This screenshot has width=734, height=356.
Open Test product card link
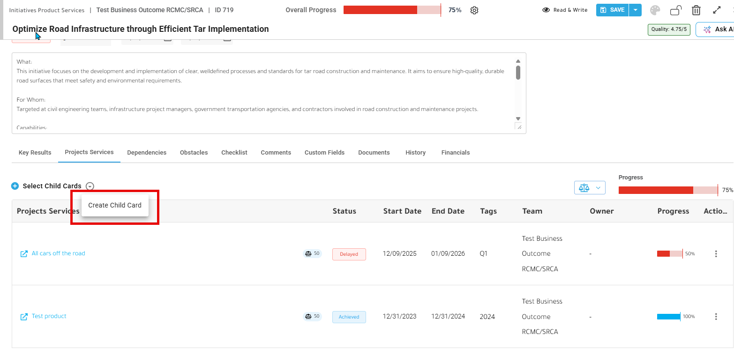click(49, 316)
